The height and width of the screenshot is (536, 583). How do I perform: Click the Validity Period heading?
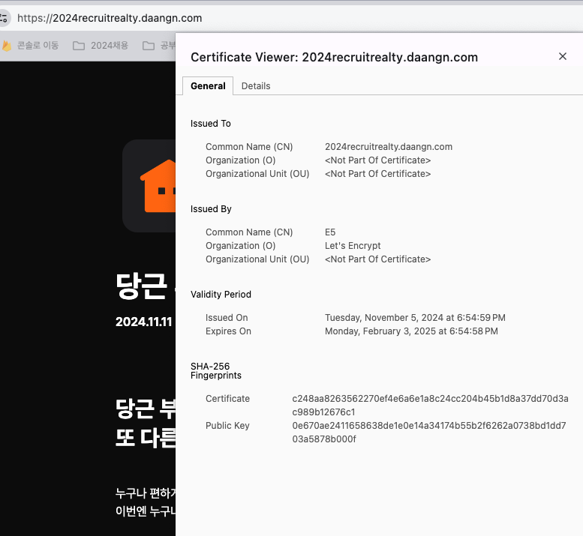[221, 294]
